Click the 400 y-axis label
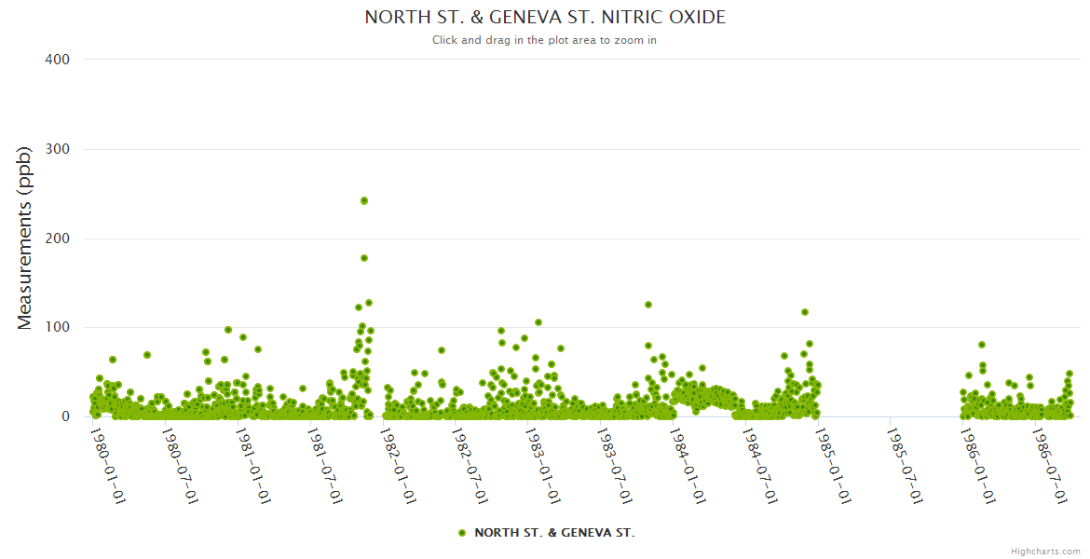 pos(57,60)
